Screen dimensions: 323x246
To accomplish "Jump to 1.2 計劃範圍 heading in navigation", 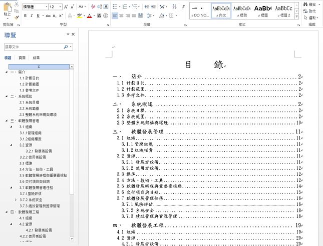I will [x=29, y=84].
